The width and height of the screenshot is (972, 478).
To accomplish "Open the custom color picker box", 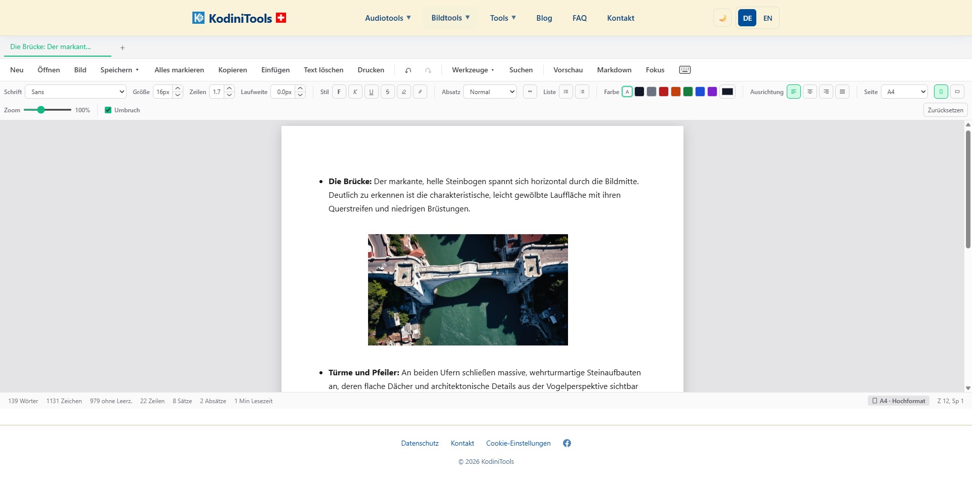I will tap(727, 92).
